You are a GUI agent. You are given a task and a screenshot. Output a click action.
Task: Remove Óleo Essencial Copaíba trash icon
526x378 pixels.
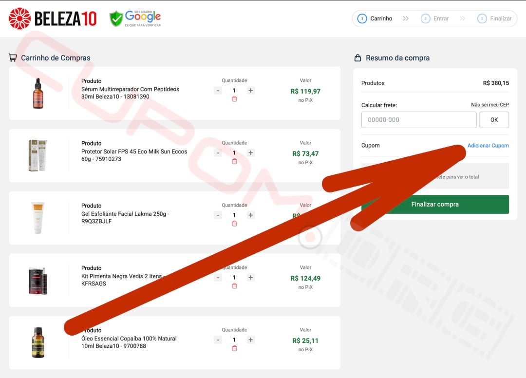(234, 348)
